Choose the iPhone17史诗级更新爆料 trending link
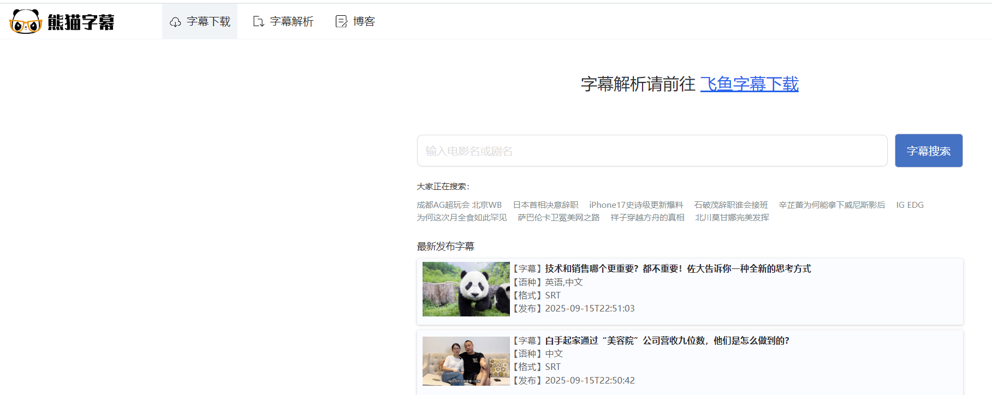Screen dimensions: 992x395 pyautogui.click(x=636, y=205)
